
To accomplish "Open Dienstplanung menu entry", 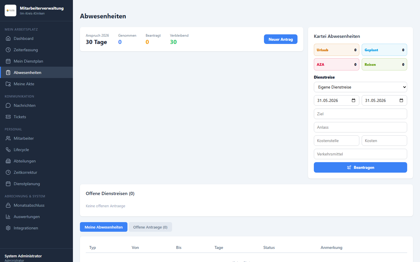I will pyautogui.click(x=36, y=184).
